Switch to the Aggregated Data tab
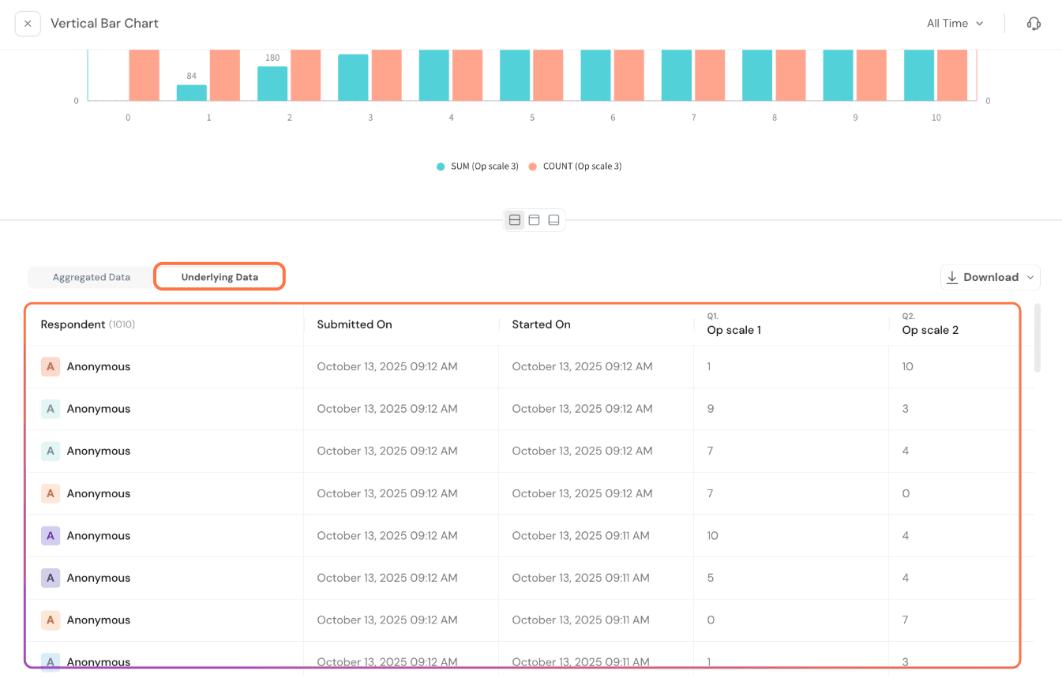 point(92,277)
